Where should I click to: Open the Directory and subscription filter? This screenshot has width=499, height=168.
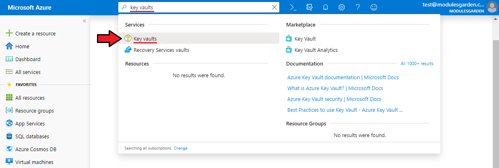[309, 7]
